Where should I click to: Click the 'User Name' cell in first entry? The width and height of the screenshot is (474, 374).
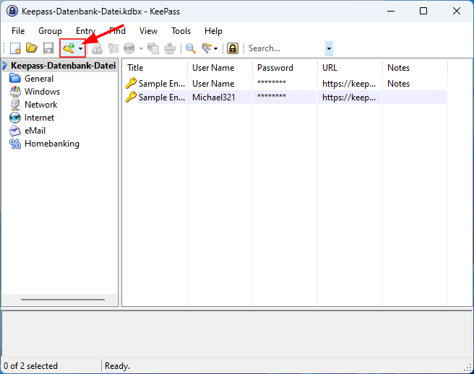213,83
